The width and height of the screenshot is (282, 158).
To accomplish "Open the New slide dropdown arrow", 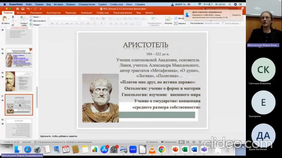I will point(27,18).
